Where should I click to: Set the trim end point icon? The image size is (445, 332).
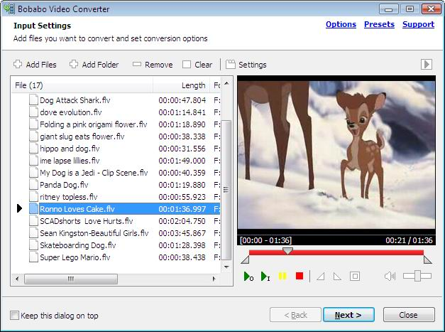337,277
